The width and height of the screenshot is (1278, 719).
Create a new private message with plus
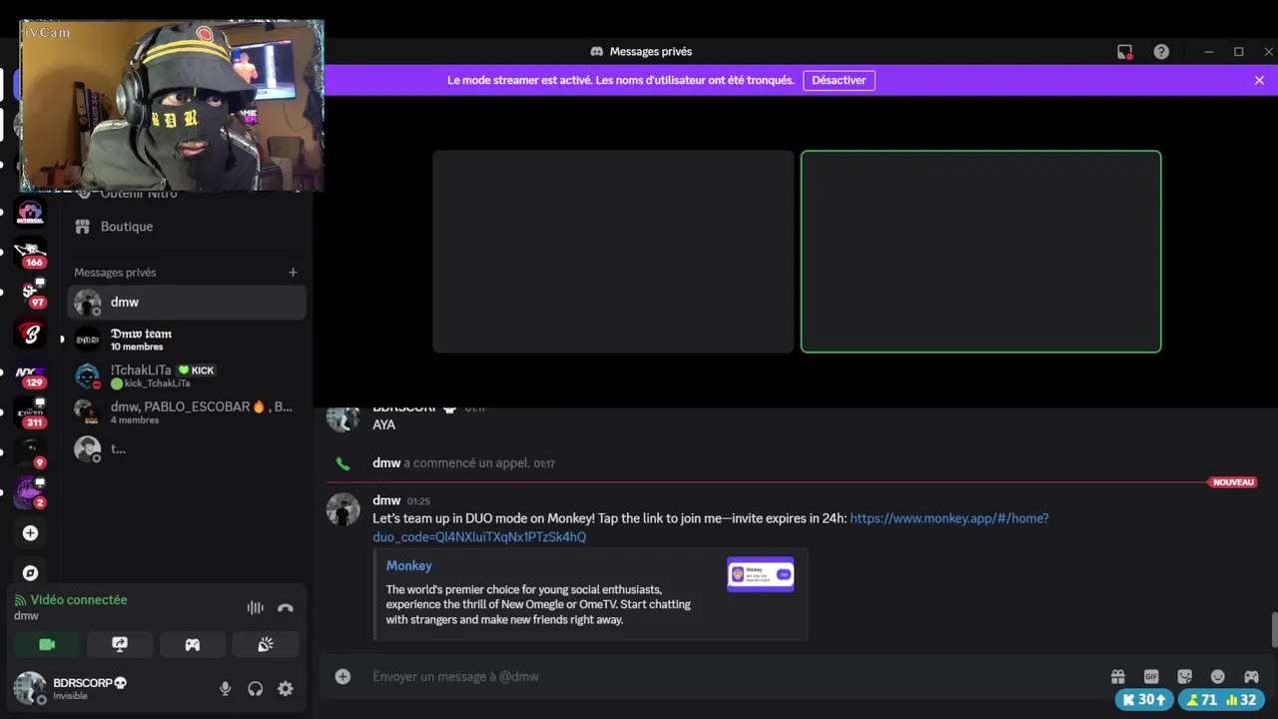pos(293,272)
